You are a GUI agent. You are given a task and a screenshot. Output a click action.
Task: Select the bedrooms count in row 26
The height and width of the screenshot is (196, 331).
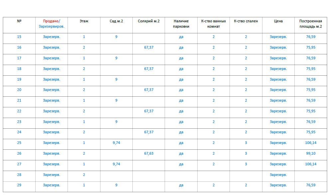(246, 153)
